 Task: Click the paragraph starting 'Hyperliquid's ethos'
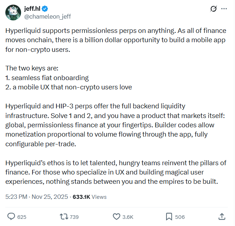pyautogui.click(x=116, y=172)
